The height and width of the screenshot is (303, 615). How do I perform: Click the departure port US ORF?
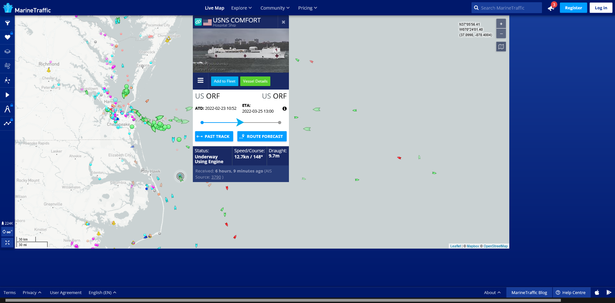pos(208,96)
